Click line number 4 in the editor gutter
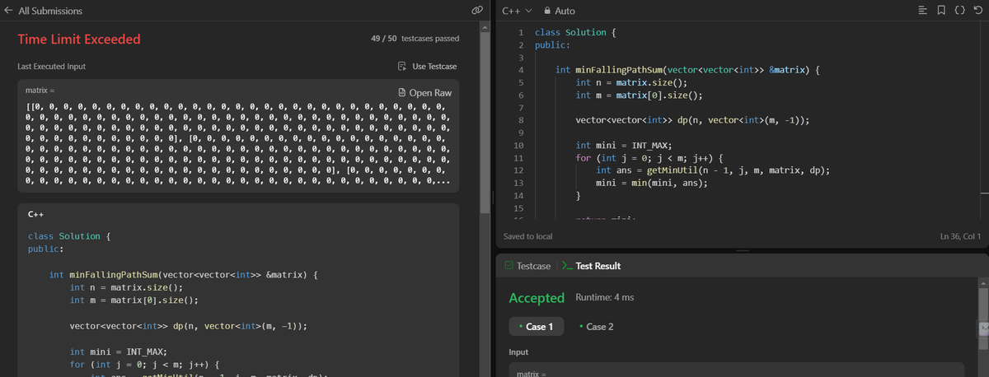This screenshot has height=377, width=989. 520,70
